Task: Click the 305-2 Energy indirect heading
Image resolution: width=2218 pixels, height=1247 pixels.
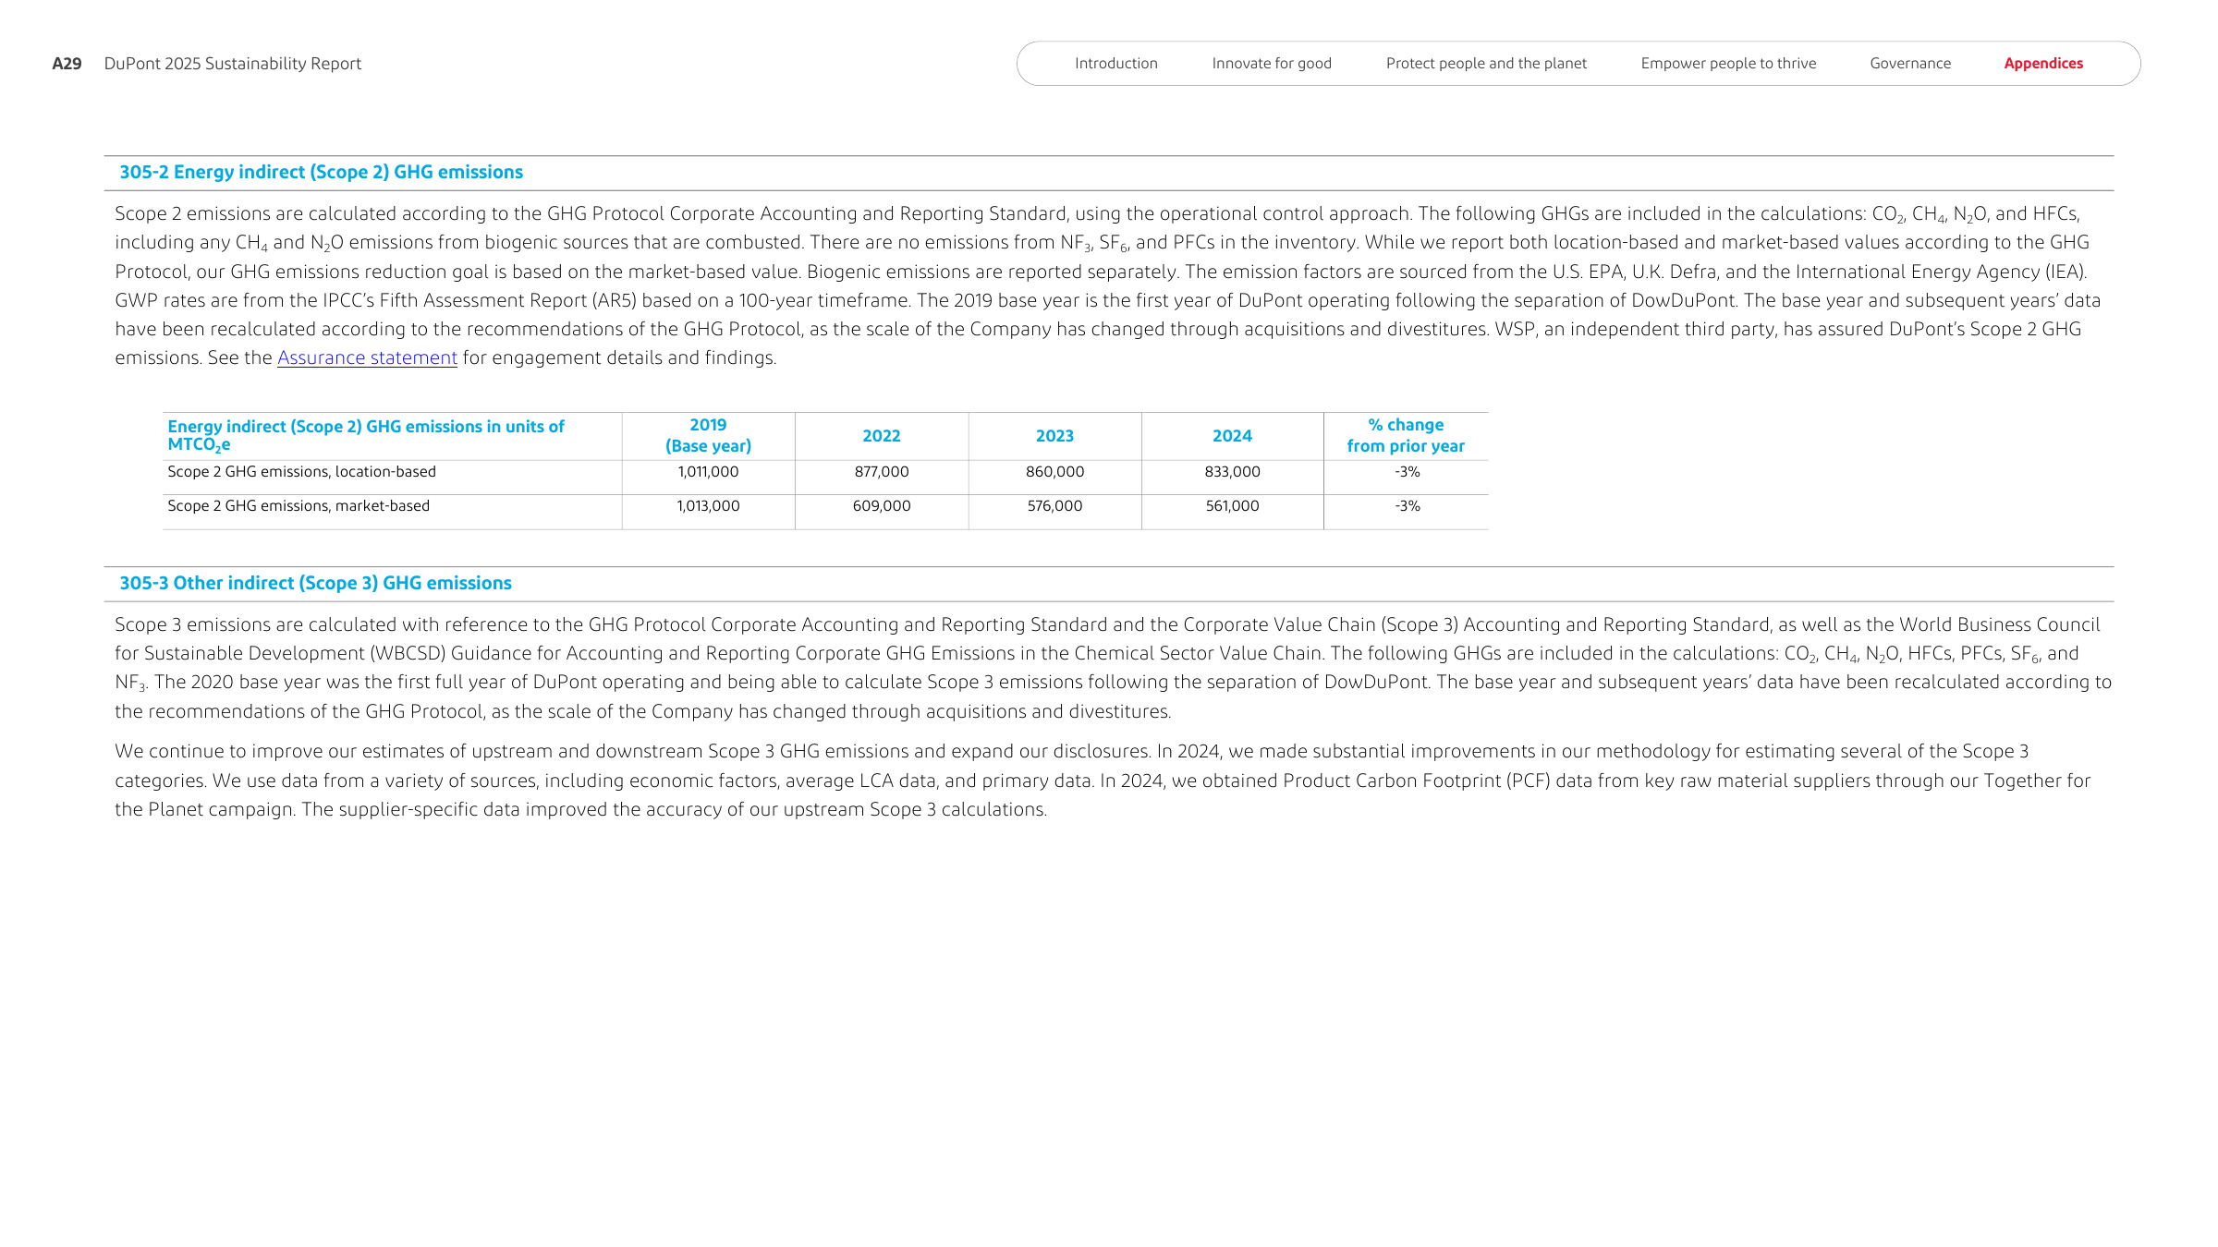Action: pyautogui.click(x=321, y=173)
